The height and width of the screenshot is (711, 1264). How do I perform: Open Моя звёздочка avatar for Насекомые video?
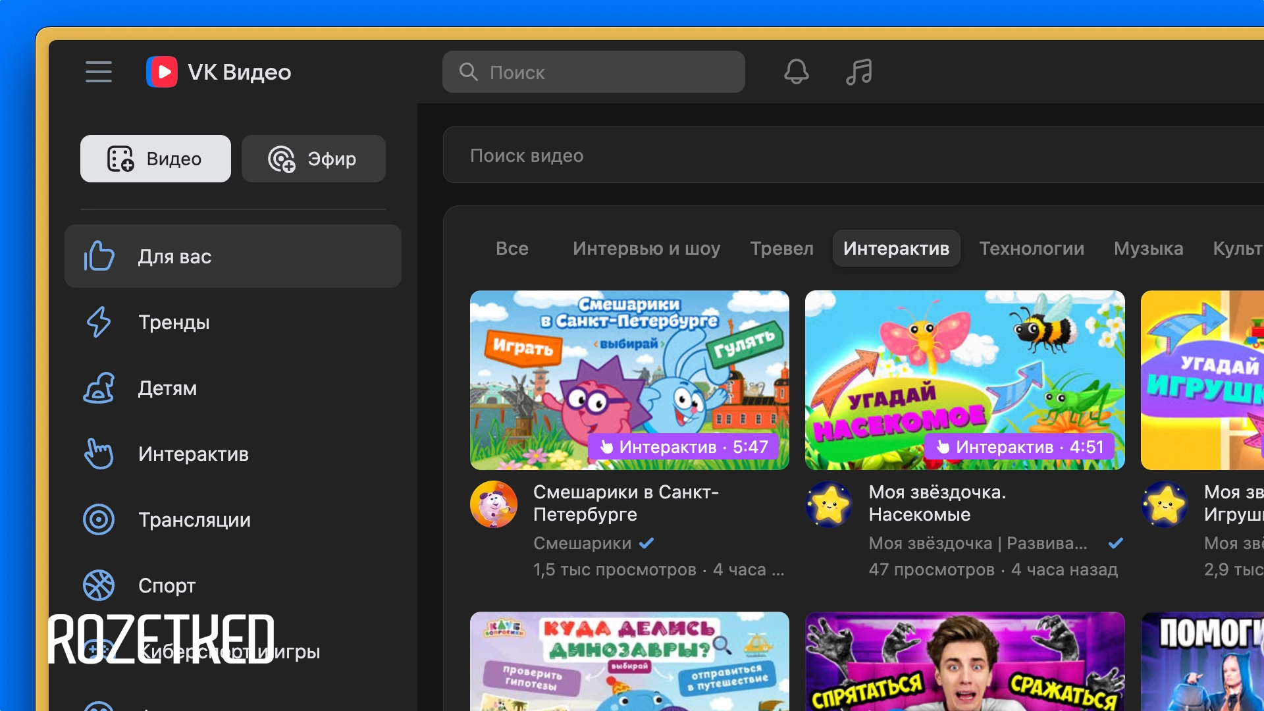click(x=829, y=504)
